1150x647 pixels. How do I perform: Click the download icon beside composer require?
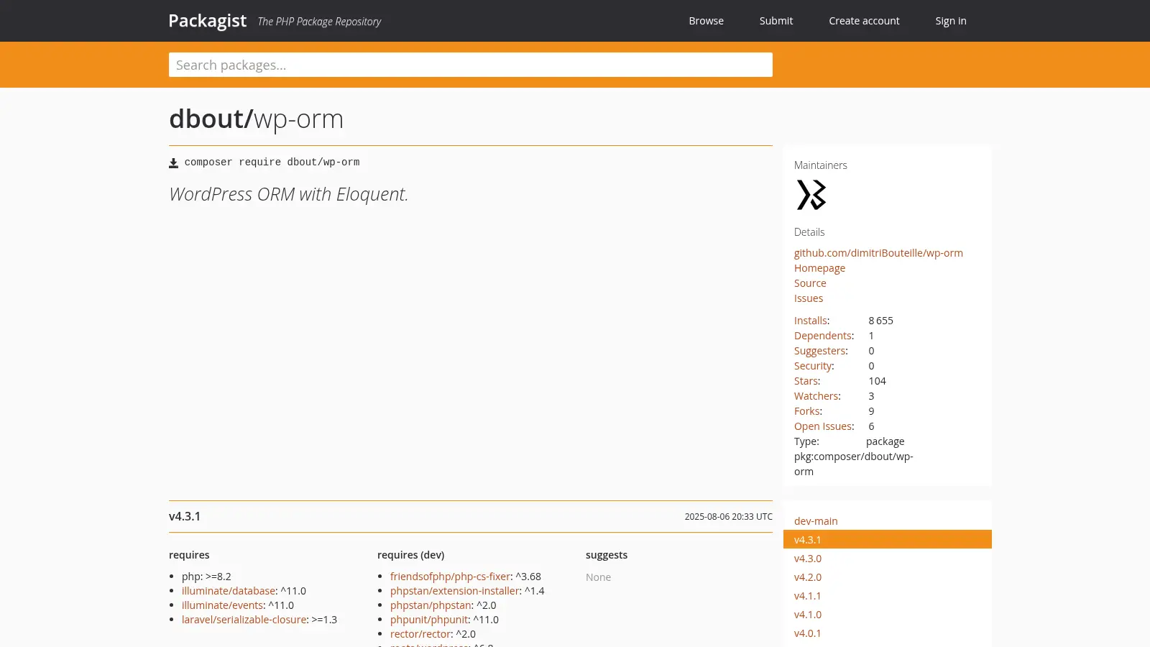(x=173, y=163)
